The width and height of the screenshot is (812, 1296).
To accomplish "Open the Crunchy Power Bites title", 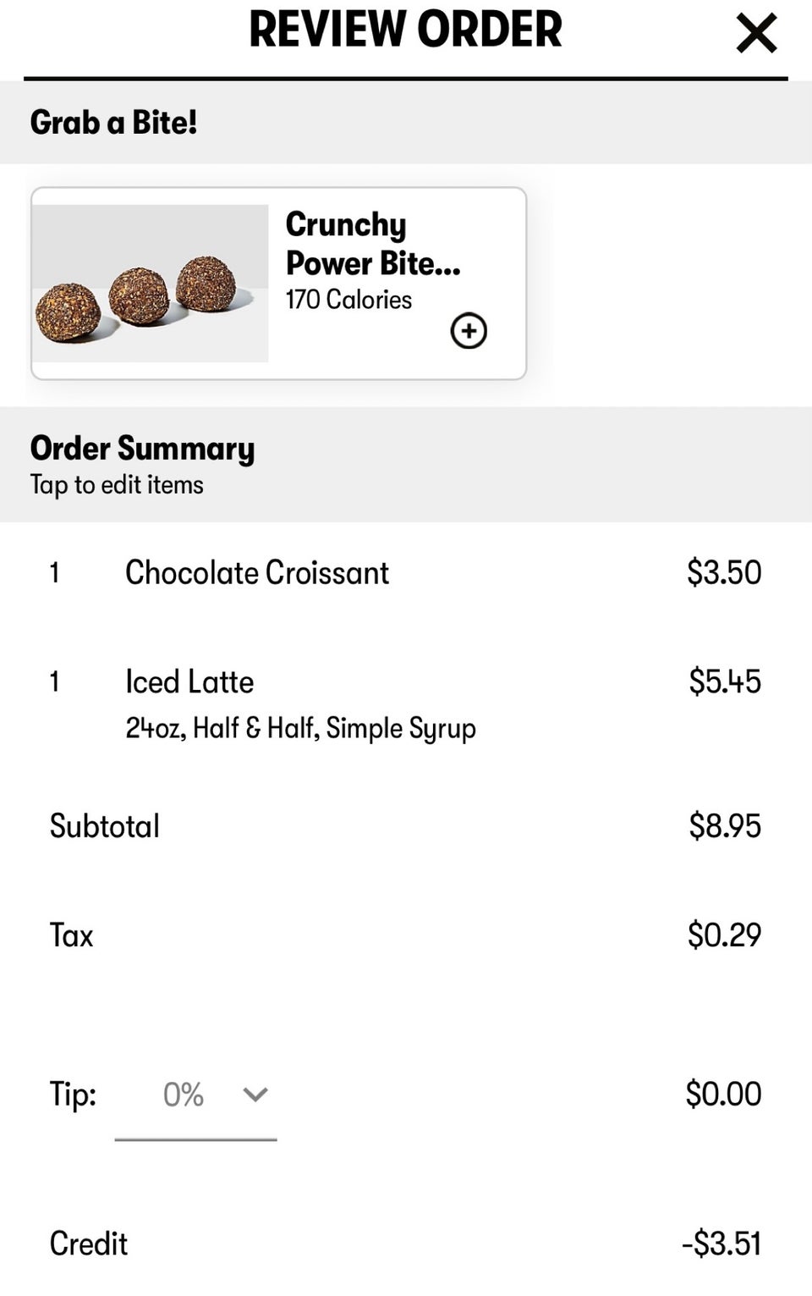I will tap(373, 244).
